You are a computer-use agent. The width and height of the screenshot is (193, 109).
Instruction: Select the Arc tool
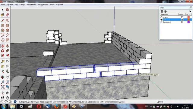pyautogui.click(x=3, y=35)
